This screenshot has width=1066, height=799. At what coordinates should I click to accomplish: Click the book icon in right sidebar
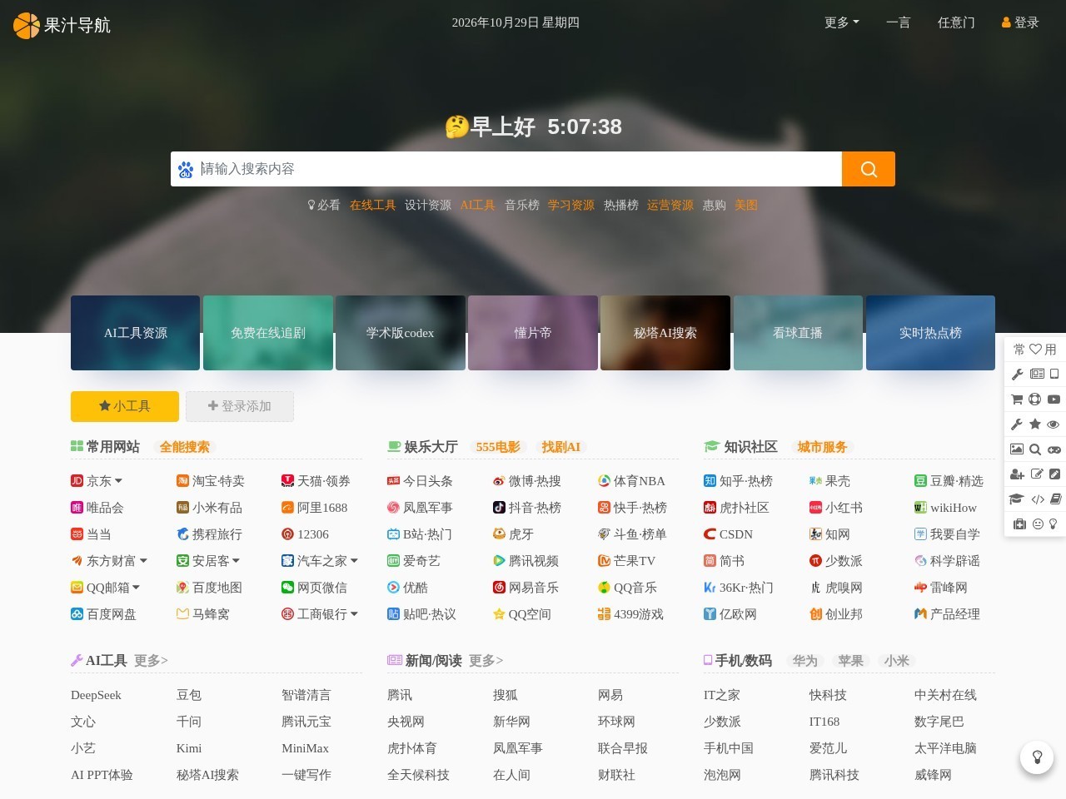coord(1056,499)
